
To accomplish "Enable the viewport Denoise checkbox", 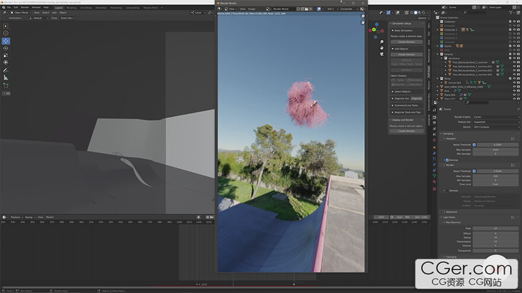I will click(447, 160).
